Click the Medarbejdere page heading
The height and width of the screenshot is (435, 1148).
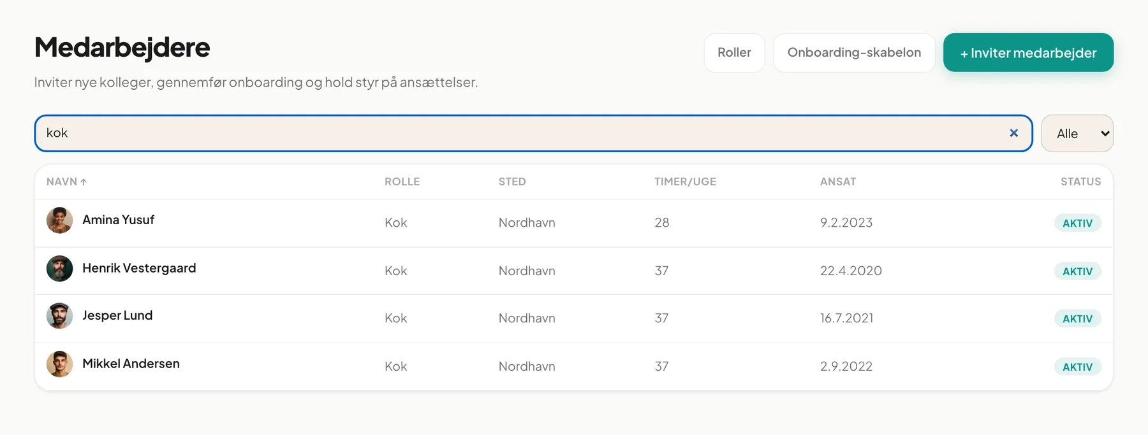click(122, 47)
